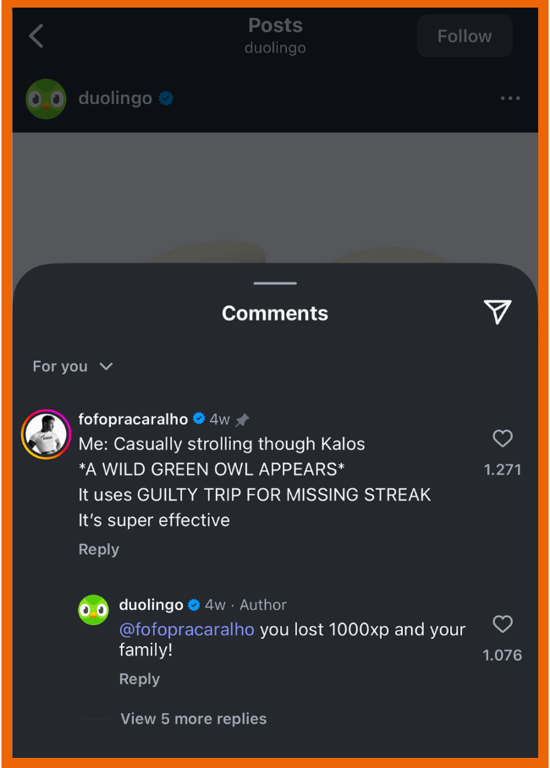Follow the duolingo account
This screenshot has width=550, height=768.
coord(464,36)
